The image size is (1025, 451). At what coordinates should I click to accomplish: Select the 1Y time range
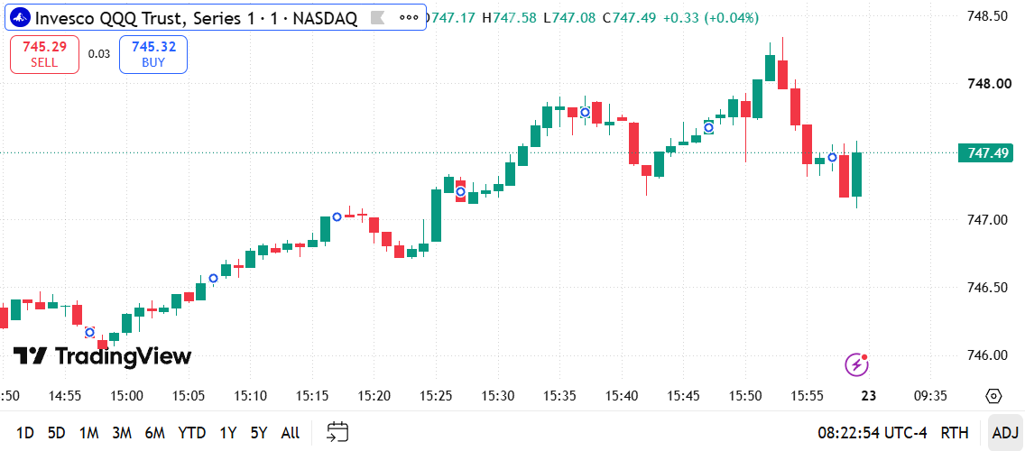pyautogui.click(x=227, y=433)
